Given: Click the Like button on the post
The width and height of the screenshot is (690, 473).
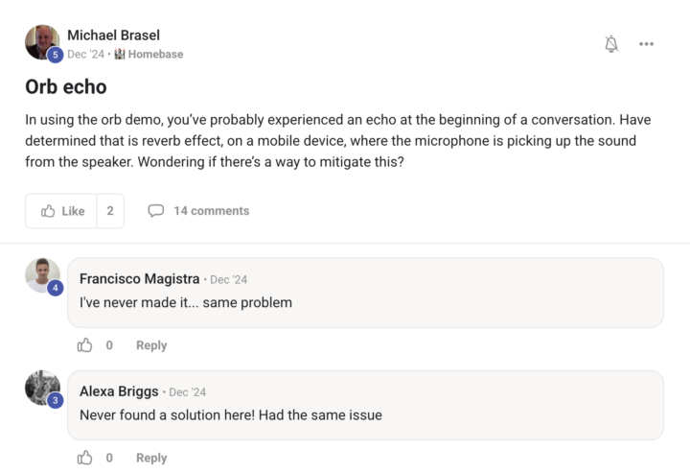Looking at the screenshot, I should pos(62,211).
